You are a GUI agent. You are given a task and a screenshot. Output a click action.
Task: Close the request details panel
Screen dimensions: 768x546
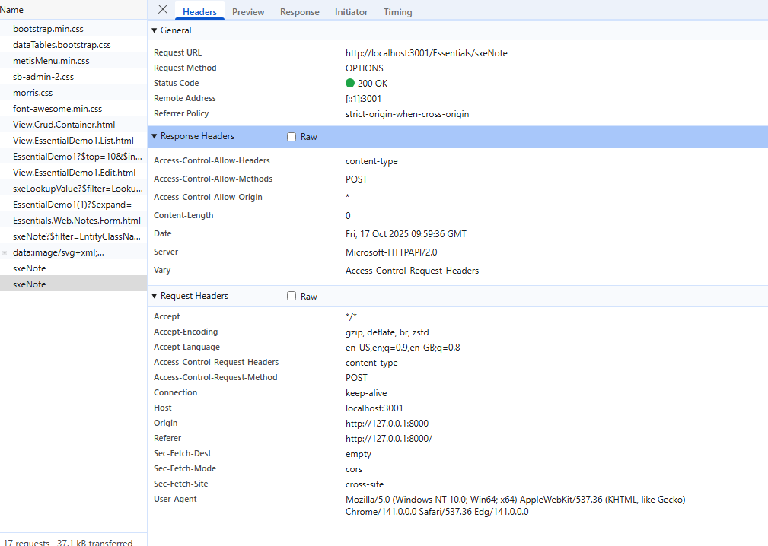(x=162, y=10)
